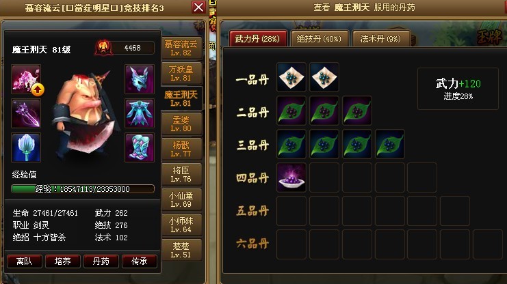Click the experience progress bar

(83, 189)
